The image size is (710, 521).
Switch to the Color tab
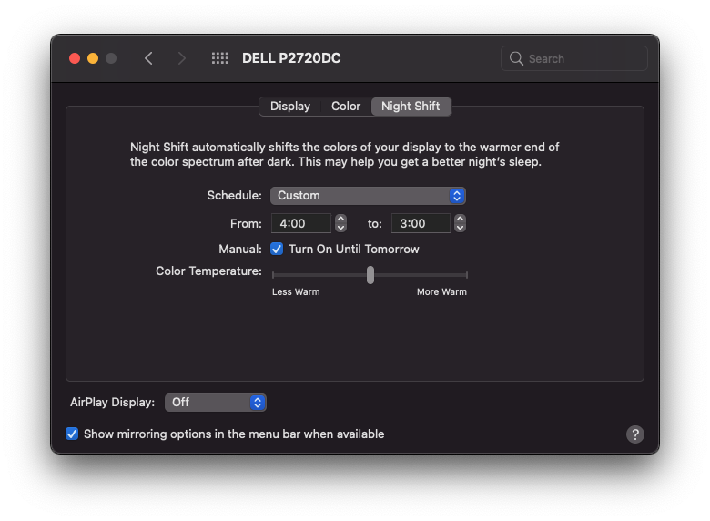346,107
